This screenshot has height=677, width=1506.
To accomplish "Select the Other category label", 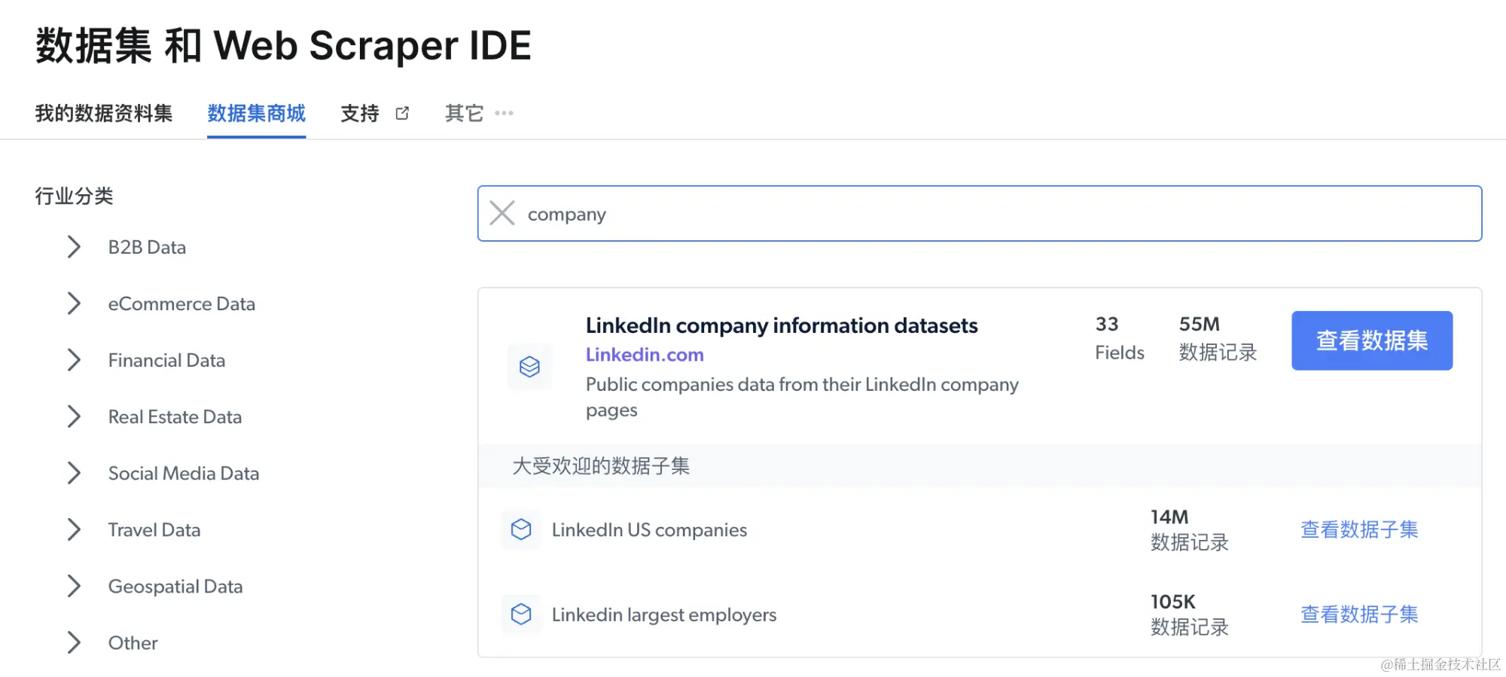I will click(133, 642).
